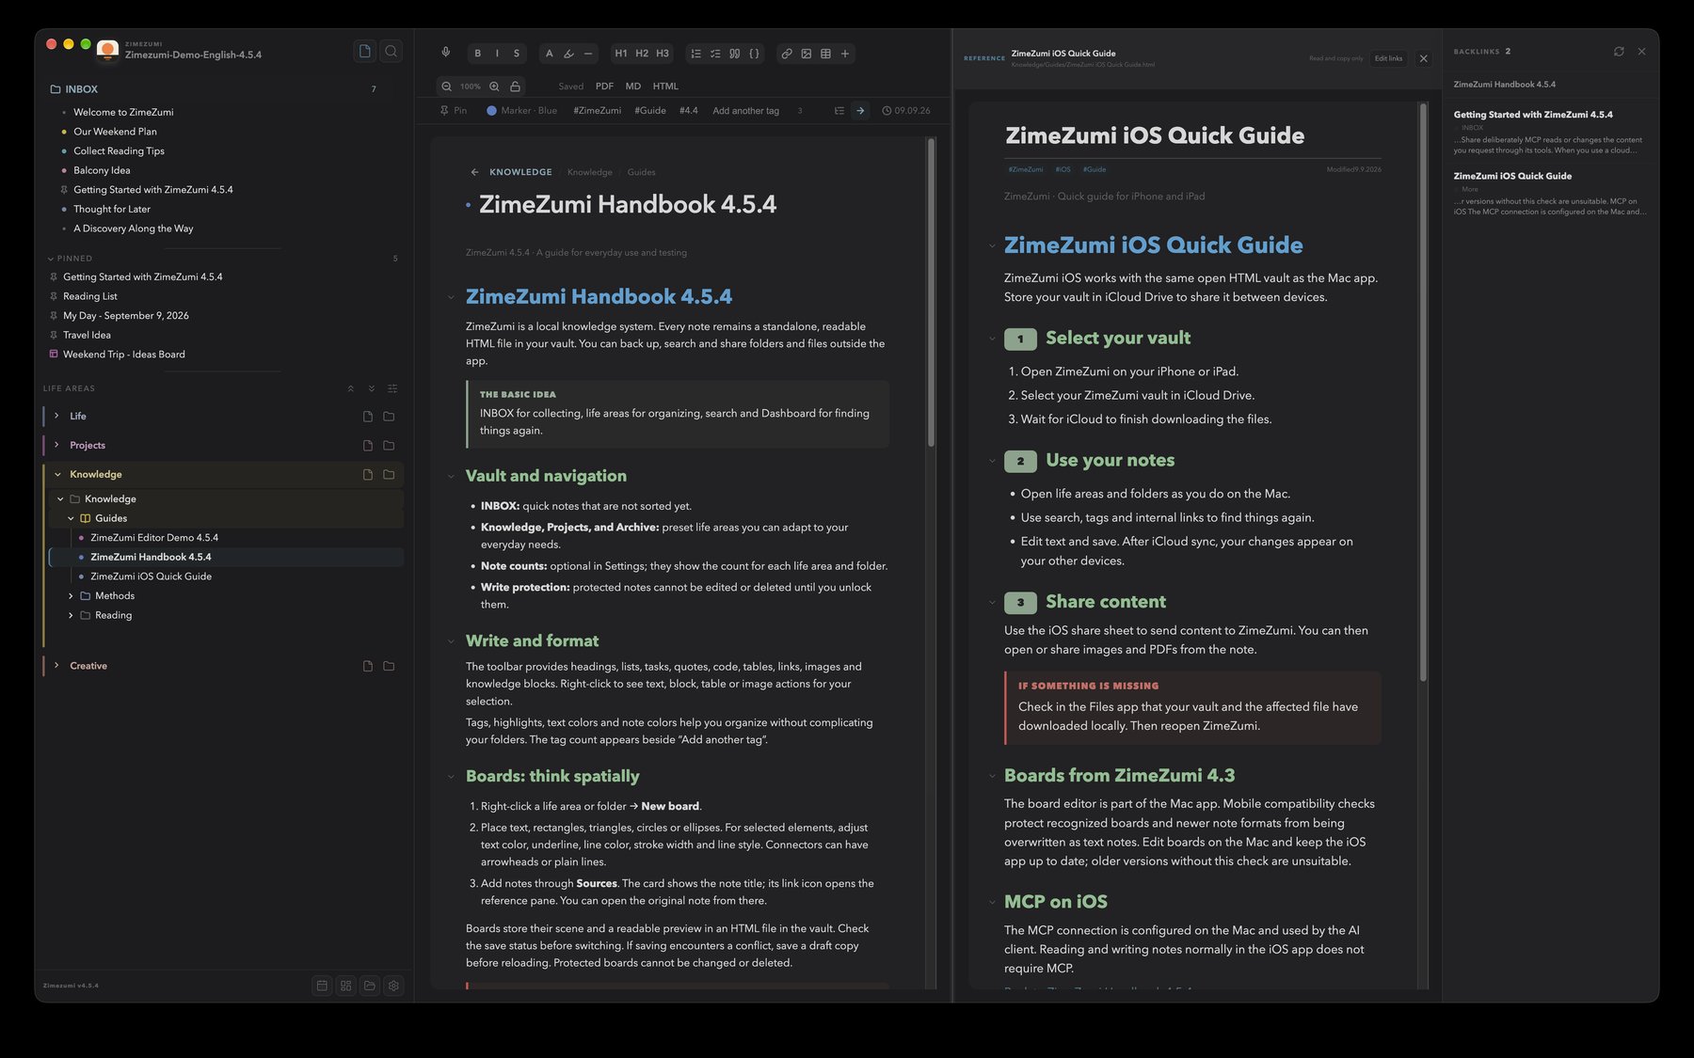
Task: Open the KNOWLEDGE breadcrumb link
Action: point(520,172)
